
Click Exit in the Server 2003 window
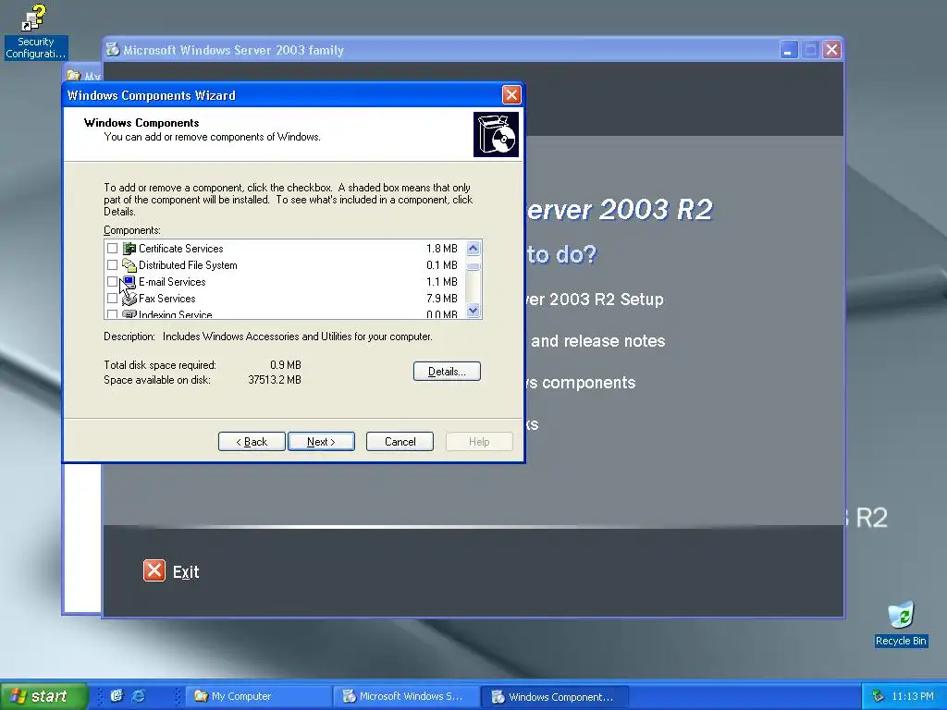pos(186,571)
